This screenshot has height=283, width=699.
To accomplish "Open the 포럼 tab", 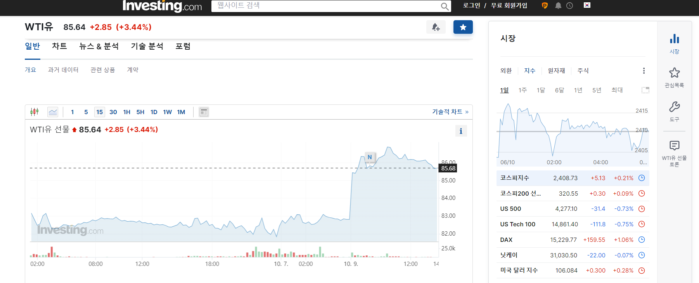I will 183,46.
